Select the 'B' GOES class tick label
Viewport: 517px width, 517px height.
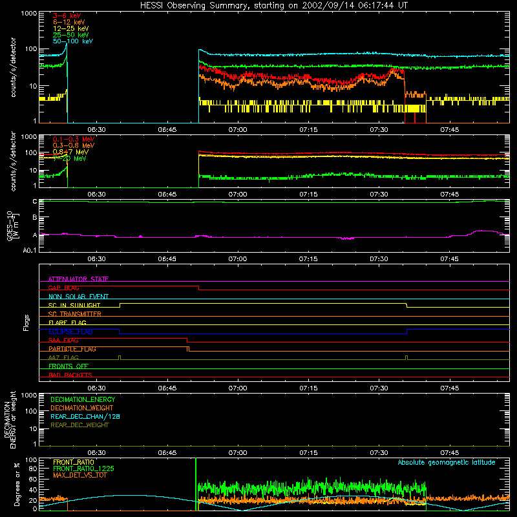click(35, 218)
